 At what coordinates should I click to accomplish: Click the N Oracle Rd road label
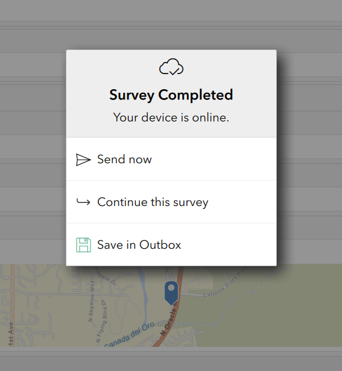(169, 322)
